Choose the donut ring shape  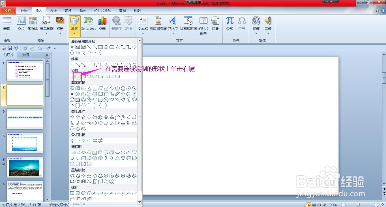[83, 100]
